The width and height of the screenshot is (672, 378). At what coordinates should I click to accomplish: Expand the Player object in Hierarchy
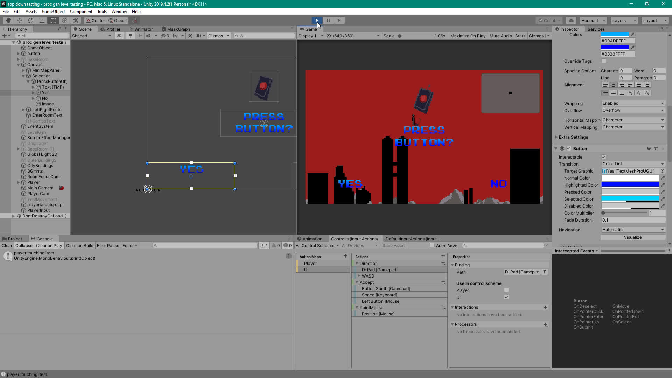pos(18,182)
